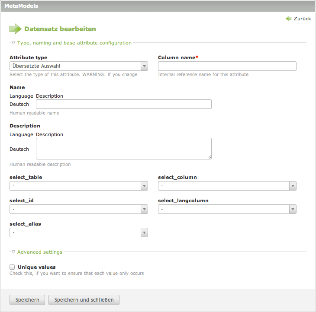Open the select_id dropdown
316x312 pixels.
click(79, 209)
